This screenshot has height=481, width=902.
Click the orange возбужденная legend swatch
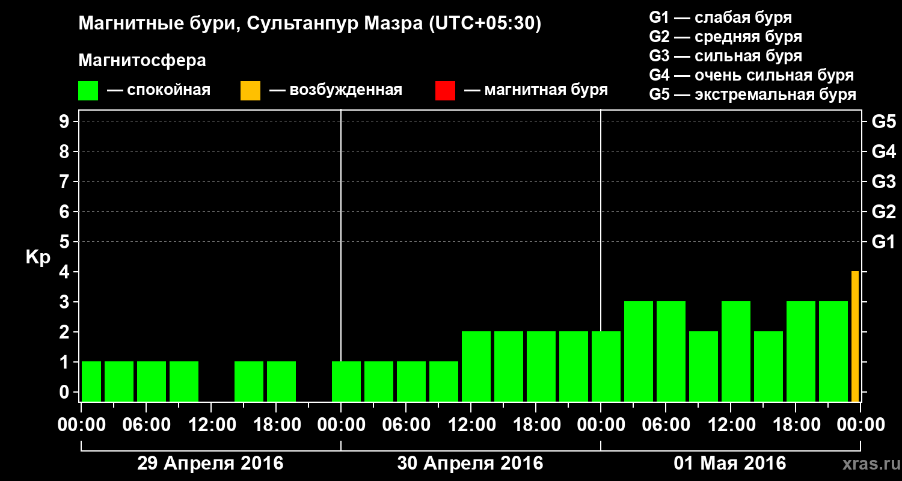point(250,91)
